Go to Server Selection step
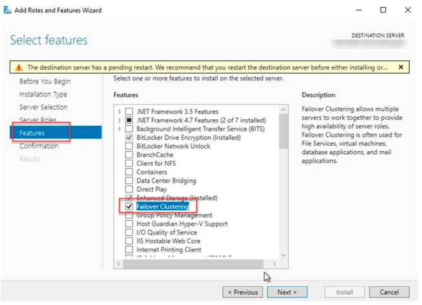Image resolution: width=422 pixels, height=305 pixels. (x=43, y=107)
